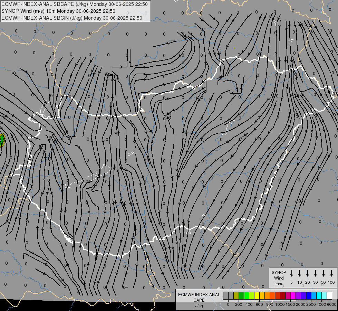Click the 'ECMWF-INDEX-ANAL' label in the CAPE legend
The image size is (338, 311).
pyautogui.click(x=199, y=295)
